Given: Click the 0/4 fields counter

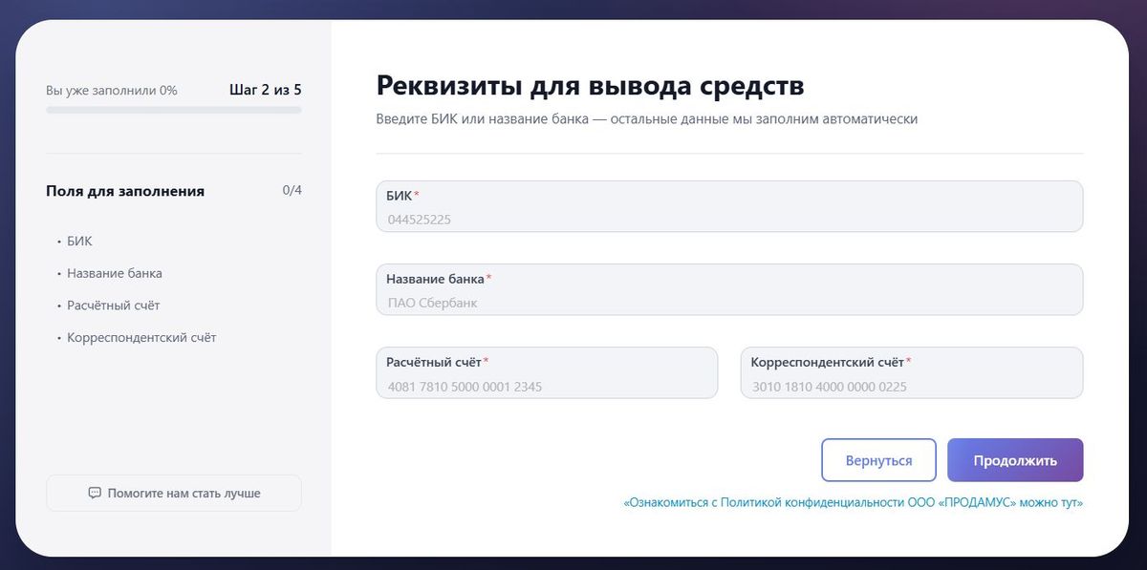Looking at the screenshot, I should pos(292,190).
